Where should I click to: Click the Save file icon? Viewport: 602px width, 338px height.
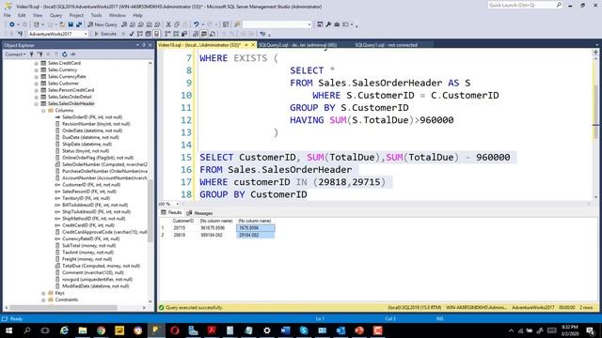point(71,24)
